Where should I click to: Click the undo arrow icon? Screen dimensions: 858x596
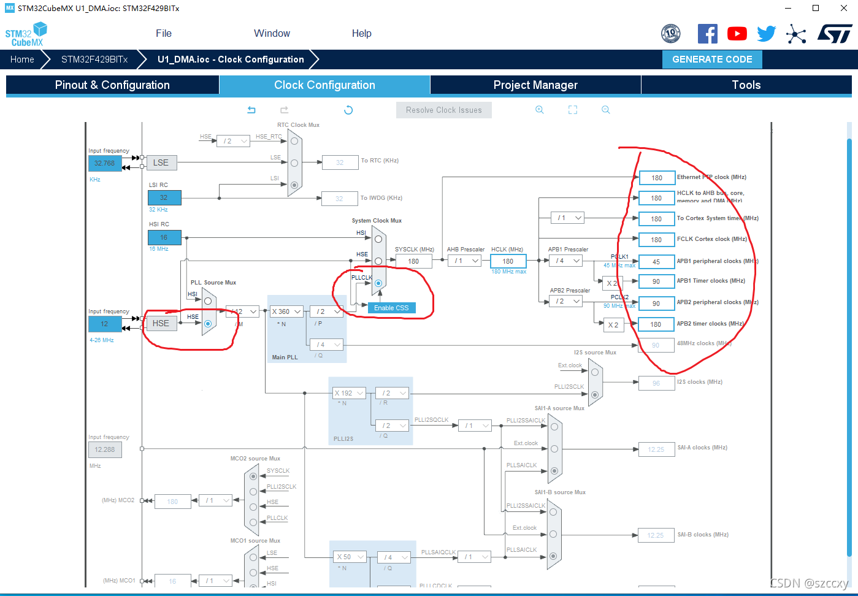pyautogui.click(x=251, y=110)
